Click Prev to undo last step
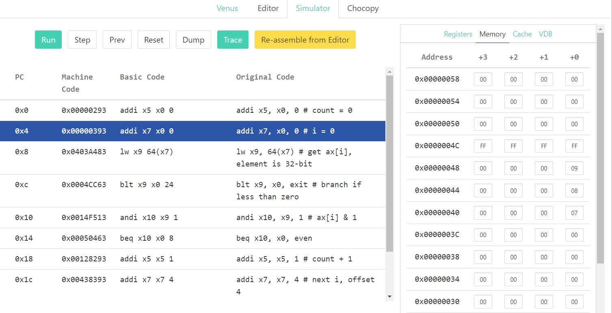612x313 pixels. point(117,40)
